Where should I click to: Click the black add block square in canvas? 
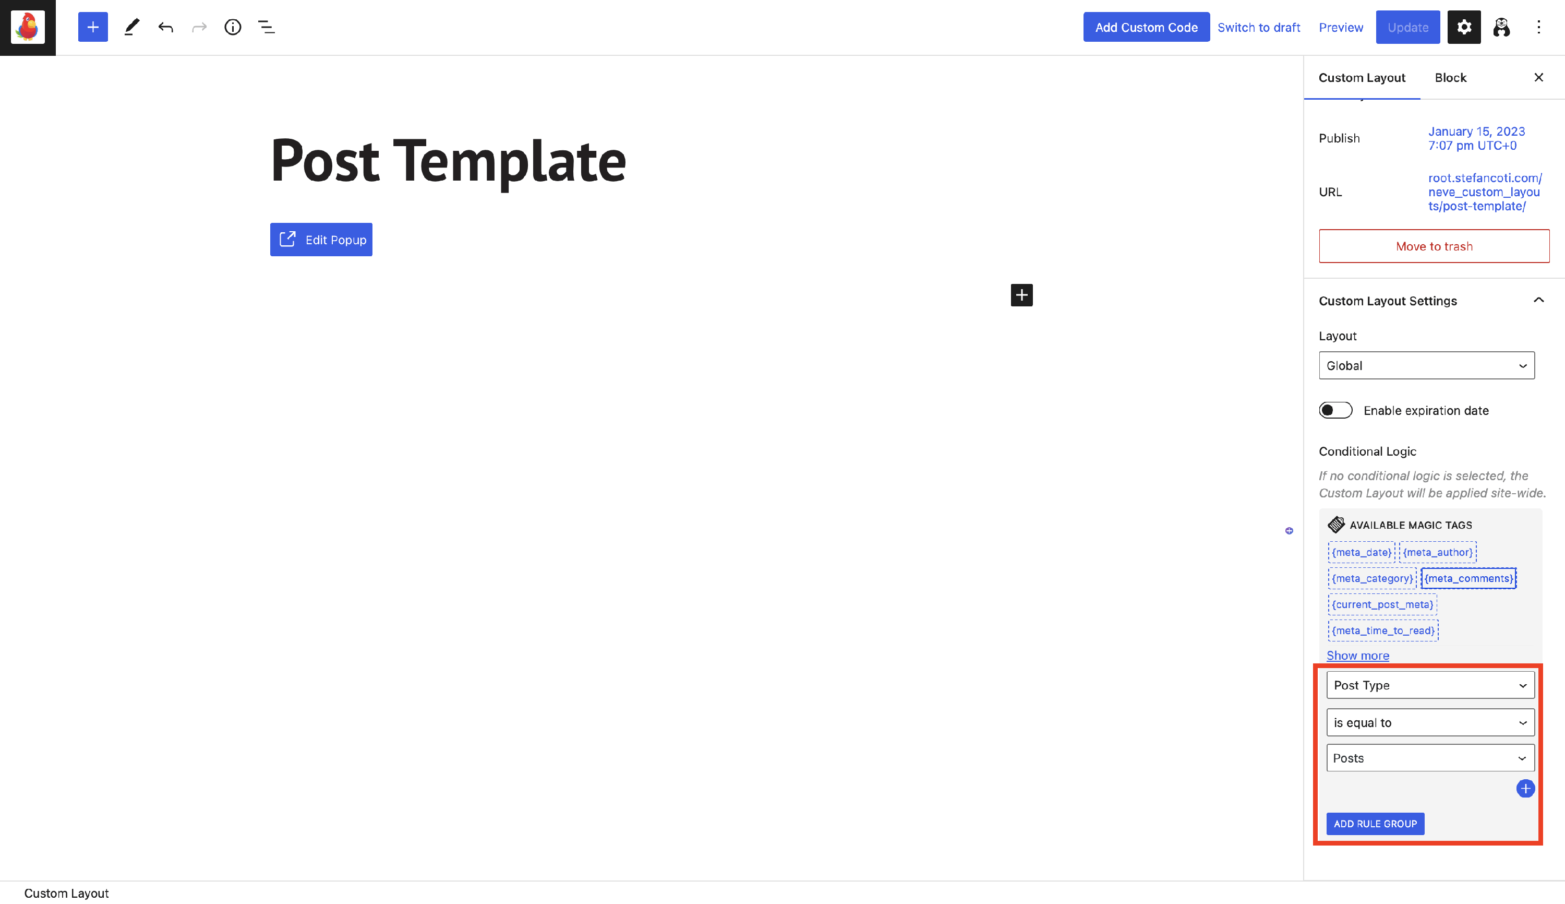[x=1021, y=295]
